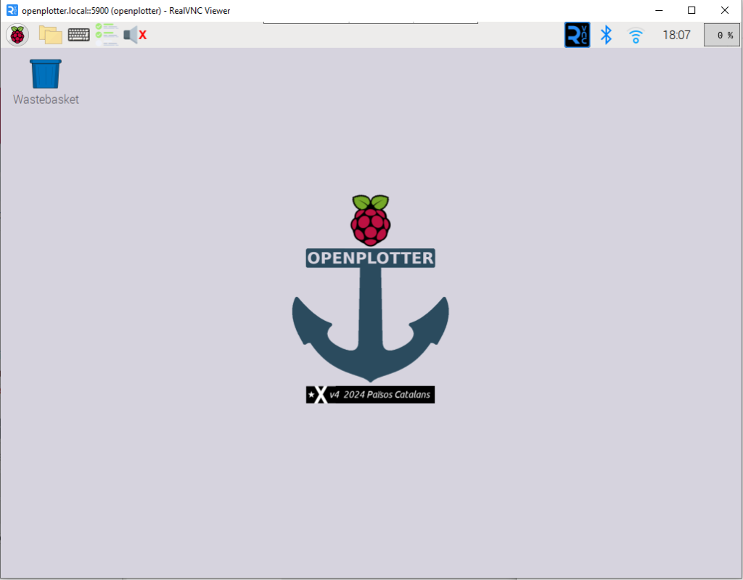Maximize the RealVNC Viewer window

click(x=691, y=10)
